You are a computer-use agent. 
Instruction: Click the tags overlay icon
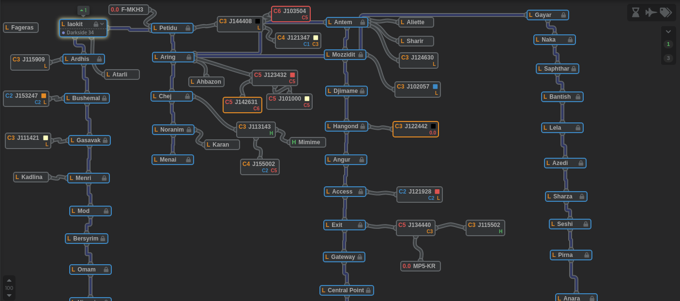666,12
